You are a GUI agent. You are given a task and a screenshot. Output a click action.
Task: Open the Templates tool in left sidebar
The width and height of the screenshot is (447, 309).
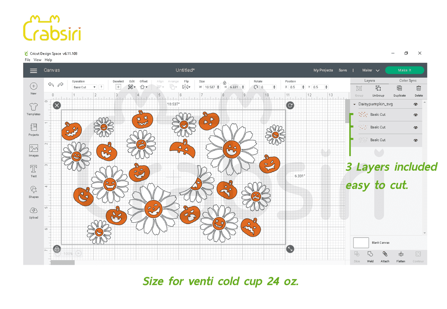[33, 109]
